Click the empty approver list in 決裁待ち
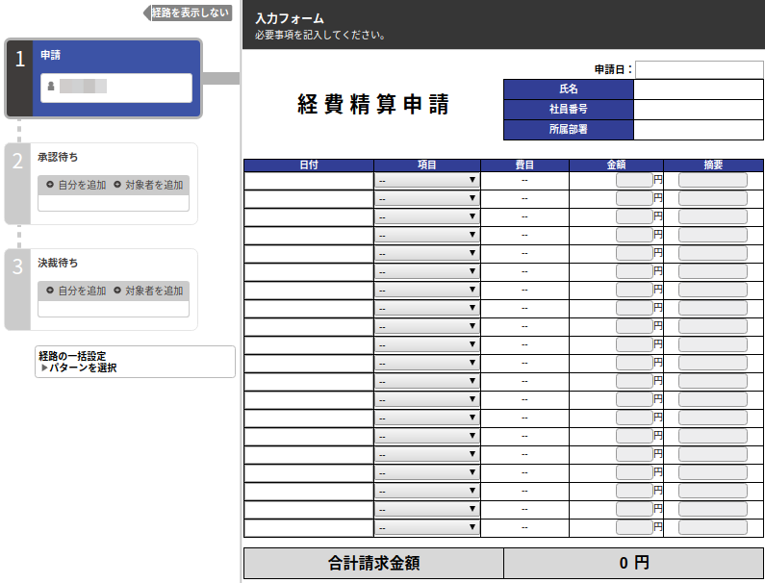765x583 pixels. pos(114,309)
